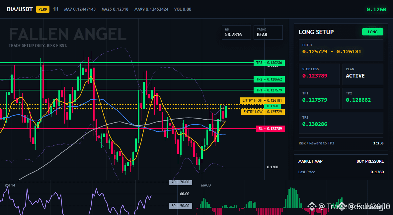
Task: Select the TP2 0.128662 card in panel
Action: pos(363,98)
